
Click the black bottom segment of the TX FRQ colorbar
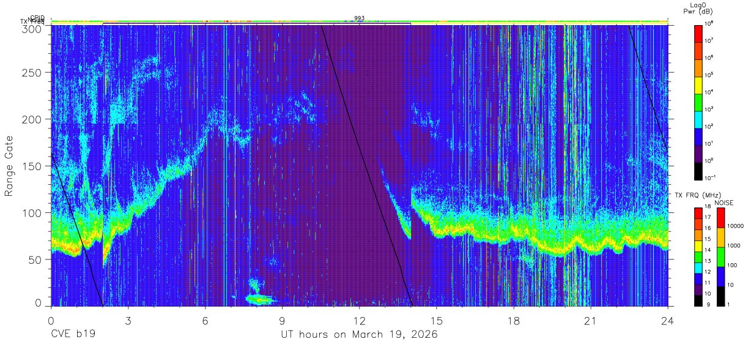tap(698, 300)
